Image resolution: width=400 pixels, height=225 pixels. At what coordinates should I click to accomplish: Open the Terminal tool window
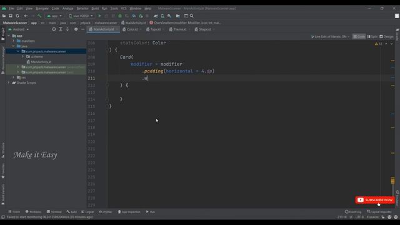(54, 212)
